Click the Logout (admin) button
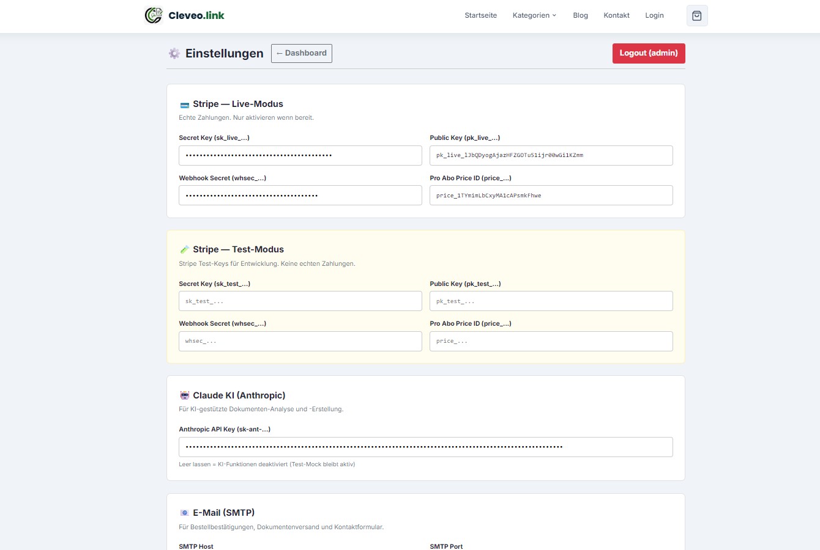Image resolution: width=820 pixels, height=550 pixels. [649, 53]
